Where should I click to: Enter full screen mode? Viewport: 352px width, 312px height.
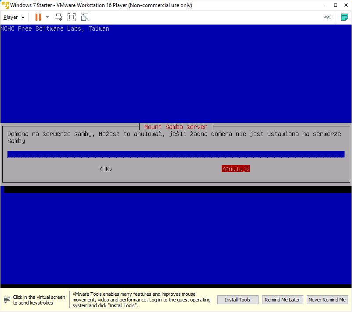click(x=72, y=17)
